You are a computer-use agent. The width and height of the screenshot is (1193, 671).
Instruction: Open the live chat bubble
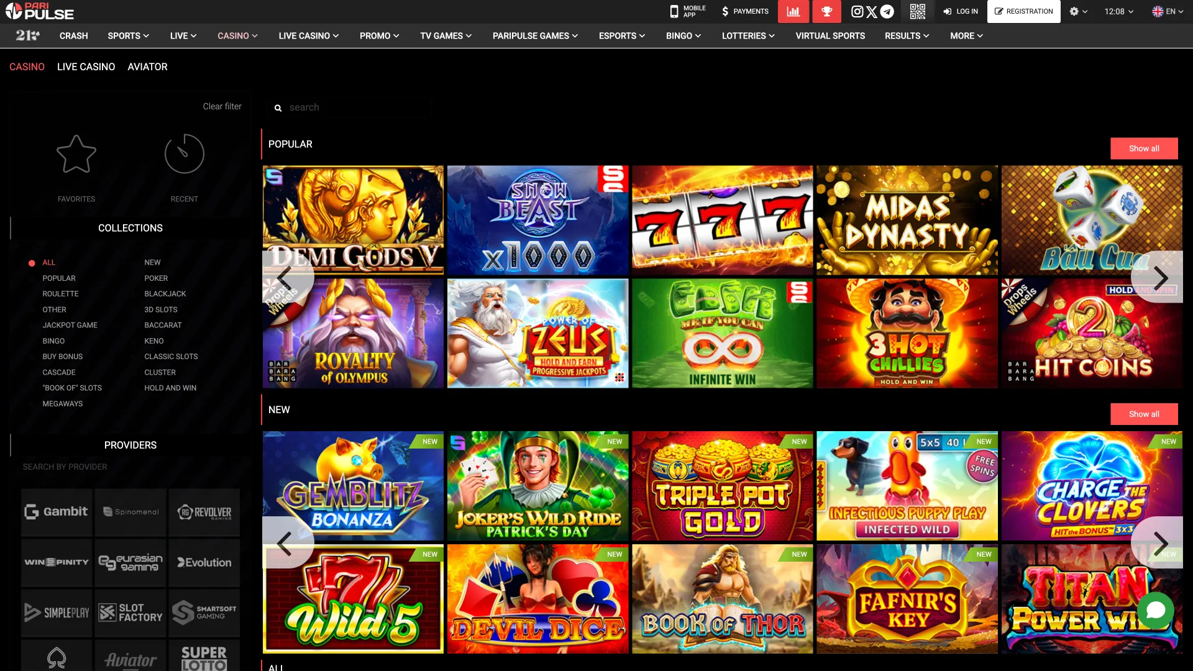coord(1155,609)
